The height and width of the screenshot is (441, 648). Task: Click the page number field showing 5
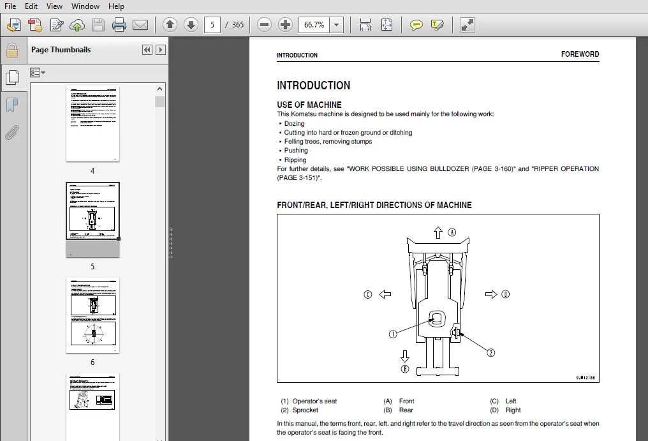(x=212, y=25)
